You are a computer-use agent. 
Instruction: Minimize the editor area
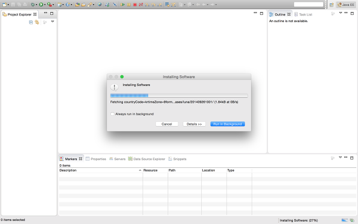255,13
